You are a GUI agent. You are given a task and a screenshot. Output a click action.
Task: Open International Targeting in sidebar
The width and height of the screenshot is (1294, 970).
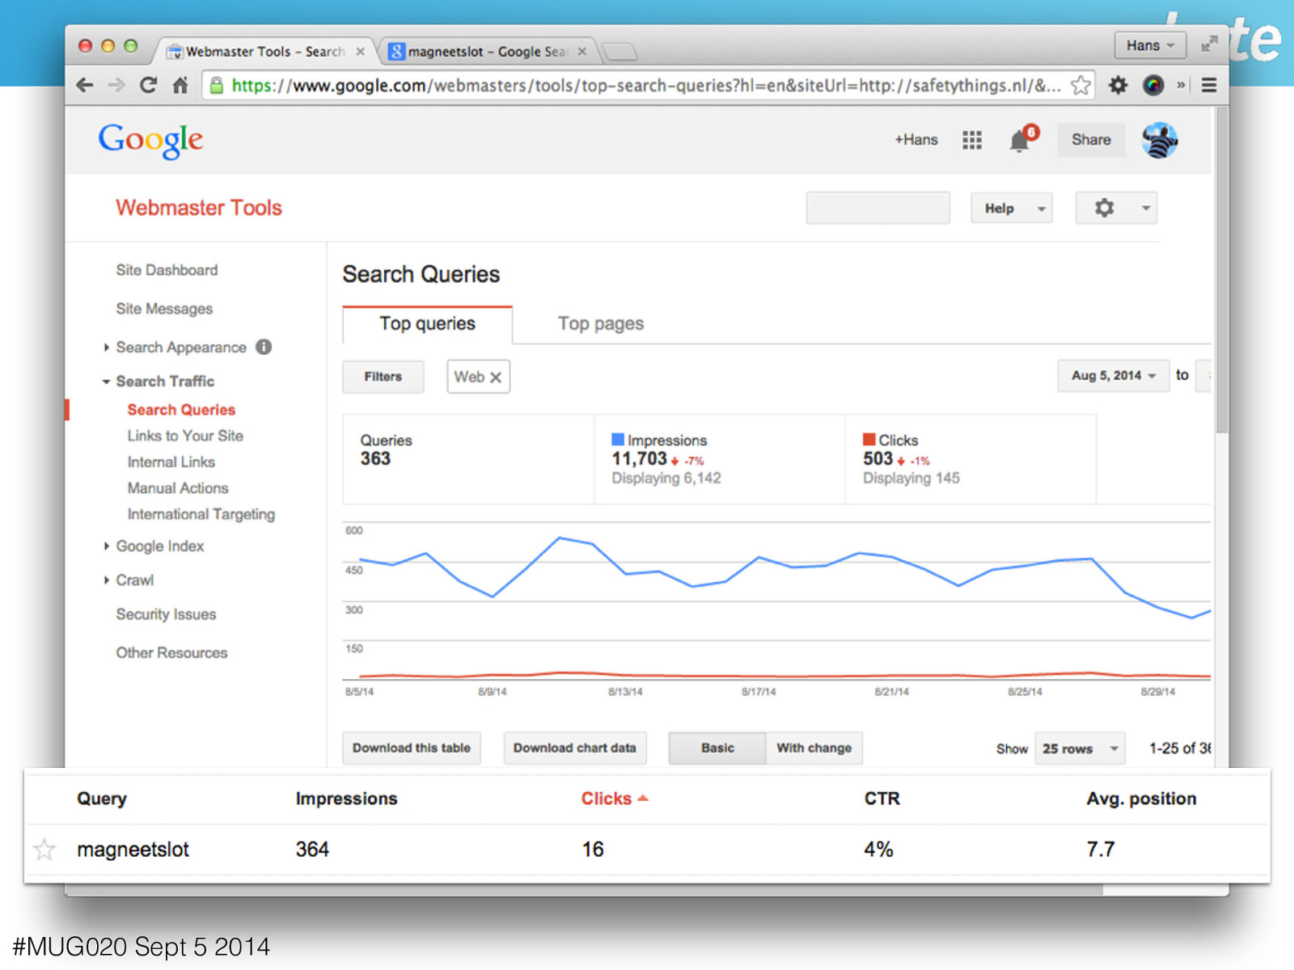pyautogui.click(x=201, y=514)
